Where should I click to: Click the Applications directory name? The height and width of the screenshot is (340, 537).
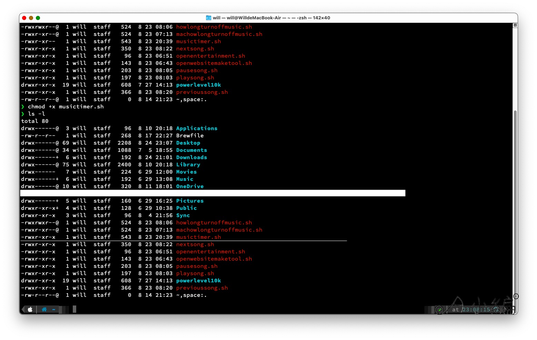pyautogui.click(x=197, y=128)
